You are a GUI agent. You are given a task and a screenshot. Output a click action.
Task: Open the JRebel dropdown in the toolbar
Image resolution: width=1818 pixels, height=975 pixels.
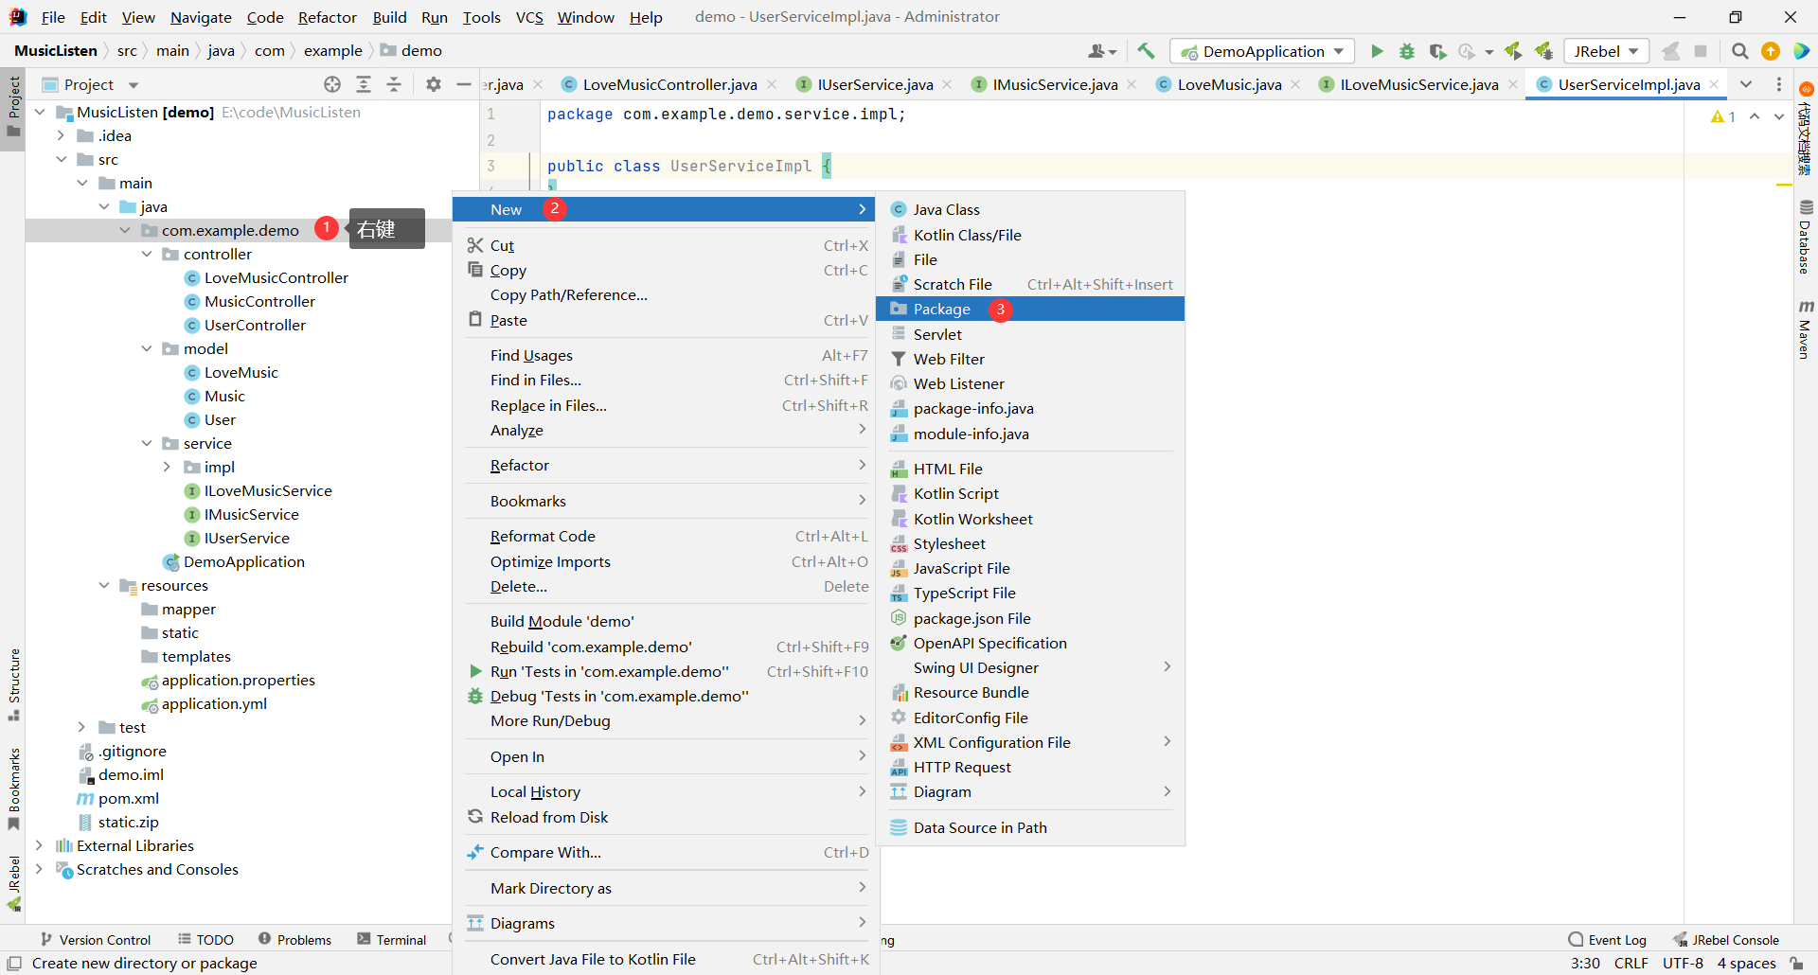pos(1606,51)
